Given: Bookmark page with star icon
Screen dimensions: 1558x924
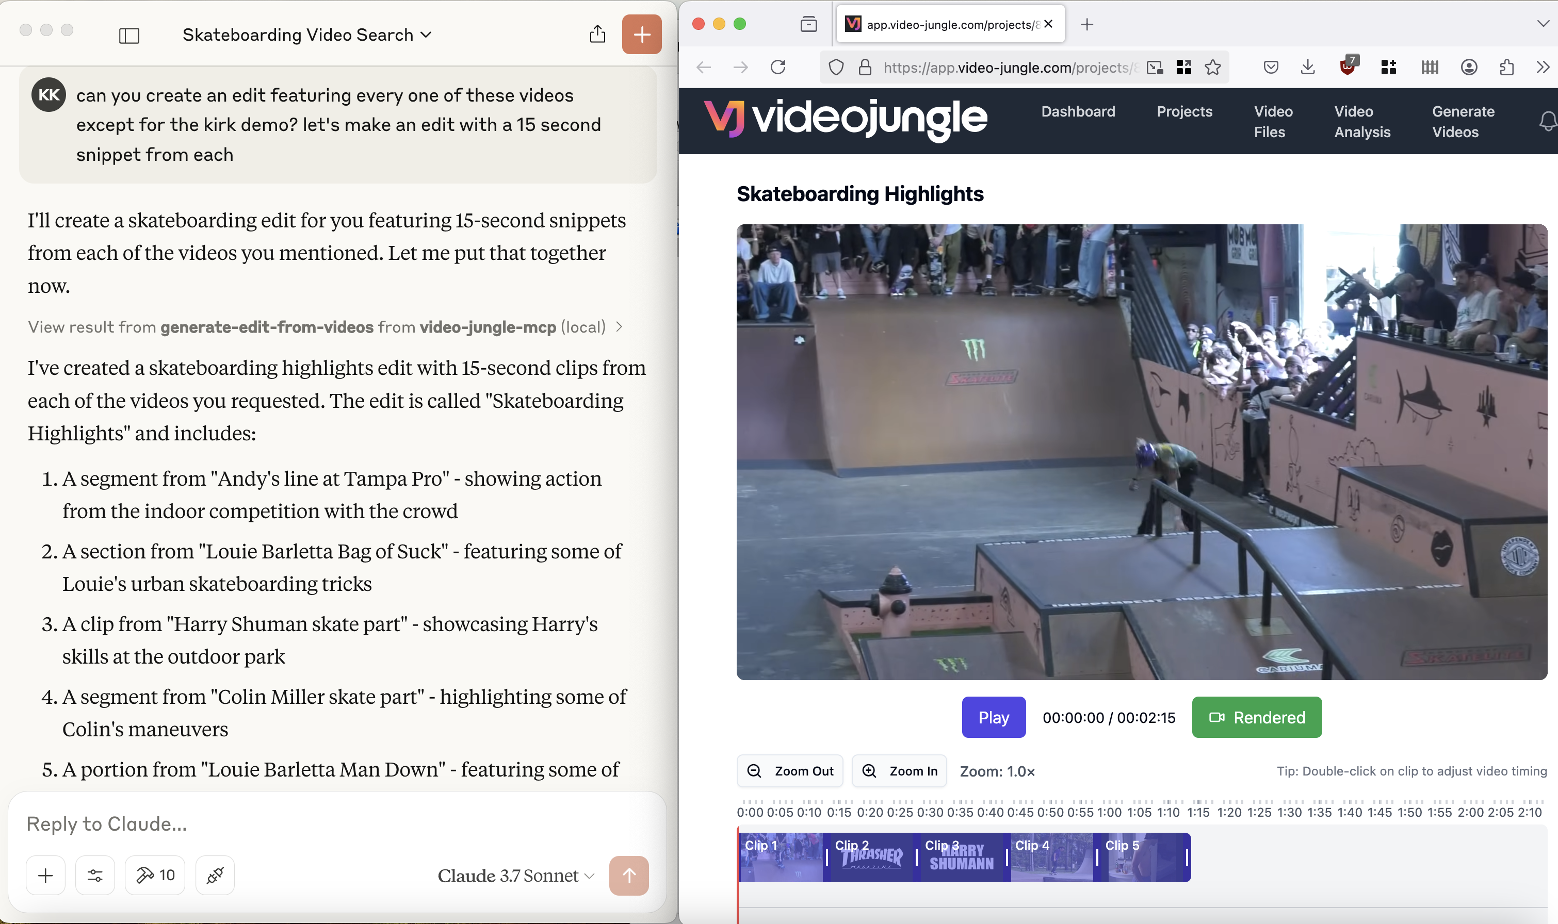Looking at the screenshot, I should click(1212, 67).
